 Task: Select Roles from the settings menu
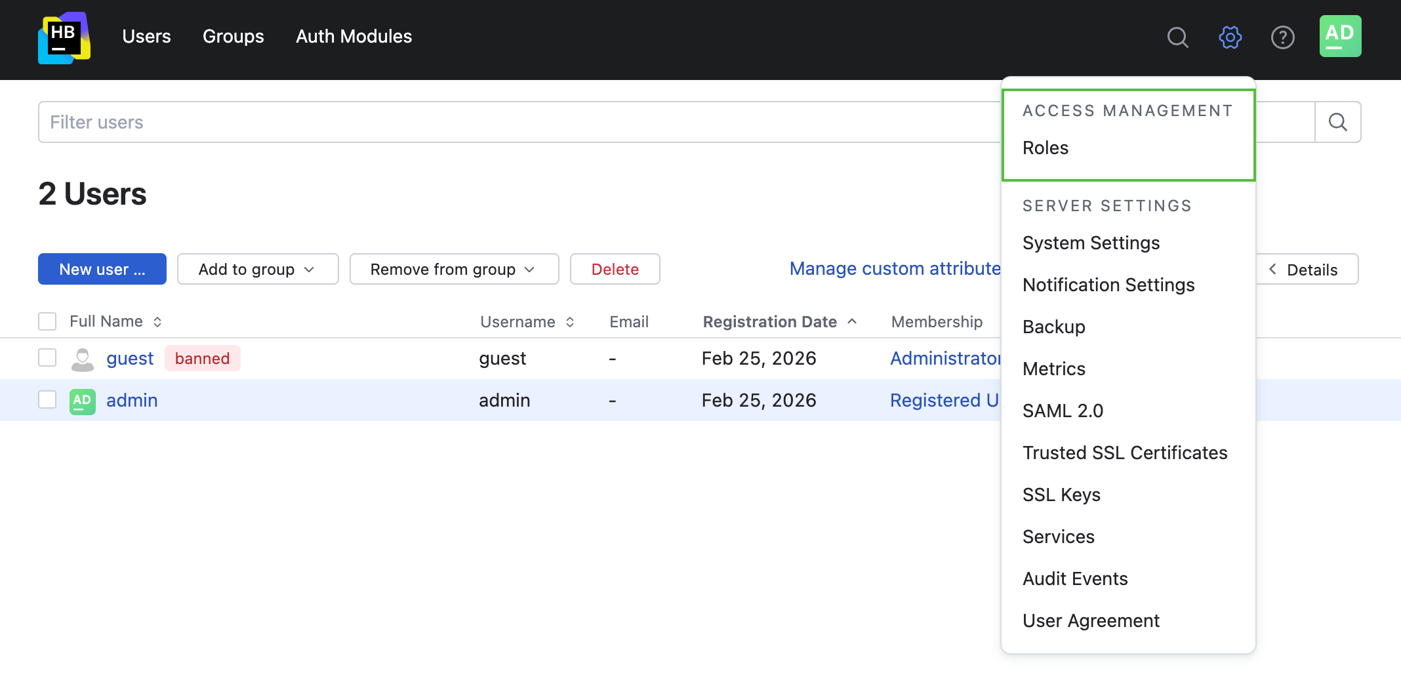point(1046,148)
